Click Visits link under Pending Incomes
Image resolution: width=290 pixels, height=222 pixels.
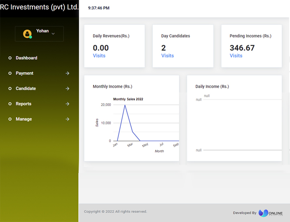pyautogui.click(x=236, y=56)
